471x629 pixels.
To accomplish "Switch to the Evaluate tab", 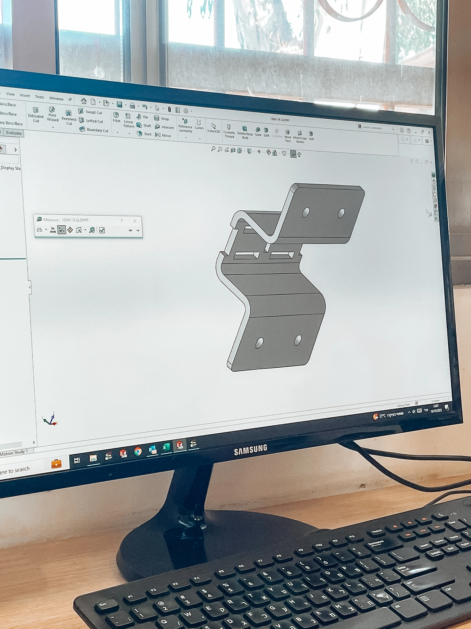I will coord(14,133).
